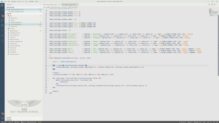Open the Explorer view in activity bar
The height and width of the screenshot is (123, 219).
pos(2,5)
